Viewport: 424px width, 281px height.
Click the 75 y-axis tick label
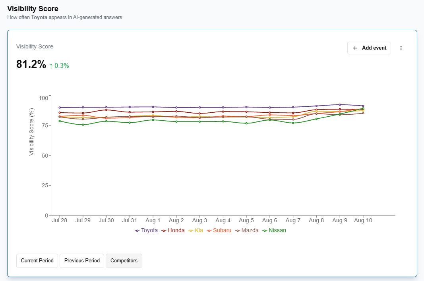(45, 125)
